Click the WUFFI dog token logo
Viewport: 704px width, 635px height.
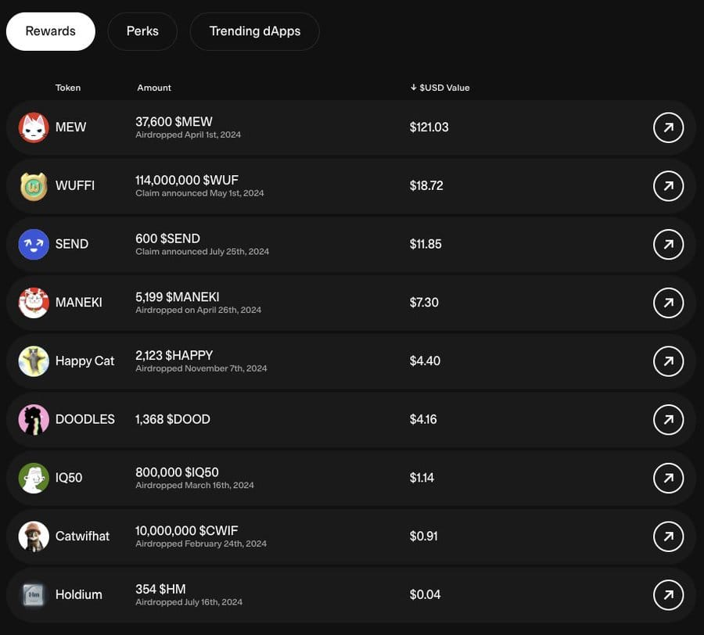(34, 186)
